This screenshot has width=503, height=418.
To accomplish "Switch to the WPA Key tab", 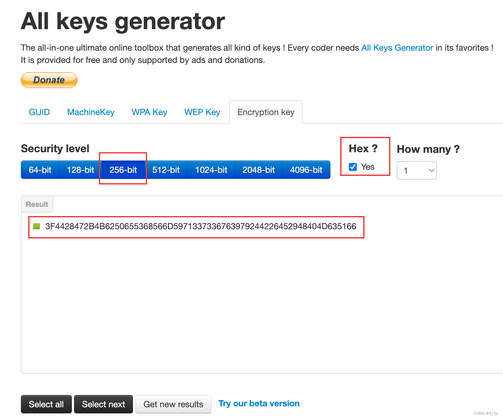I will pos(150,112).
